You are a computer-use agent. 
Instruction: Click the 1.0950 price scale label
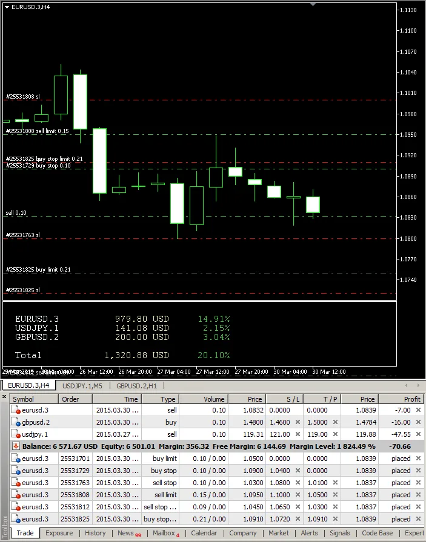click(x=408, y=134)
